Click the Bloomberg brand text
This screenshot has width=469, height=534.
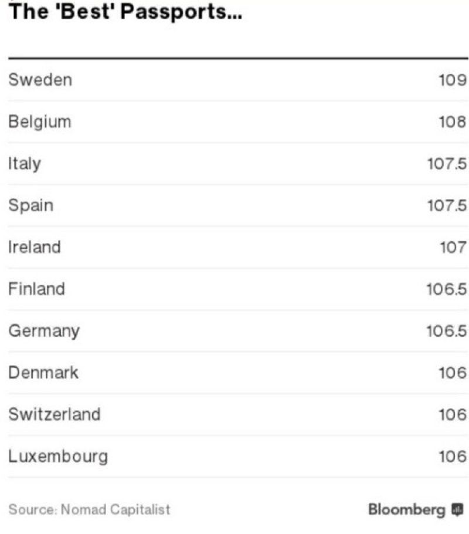tap(406, 509)
